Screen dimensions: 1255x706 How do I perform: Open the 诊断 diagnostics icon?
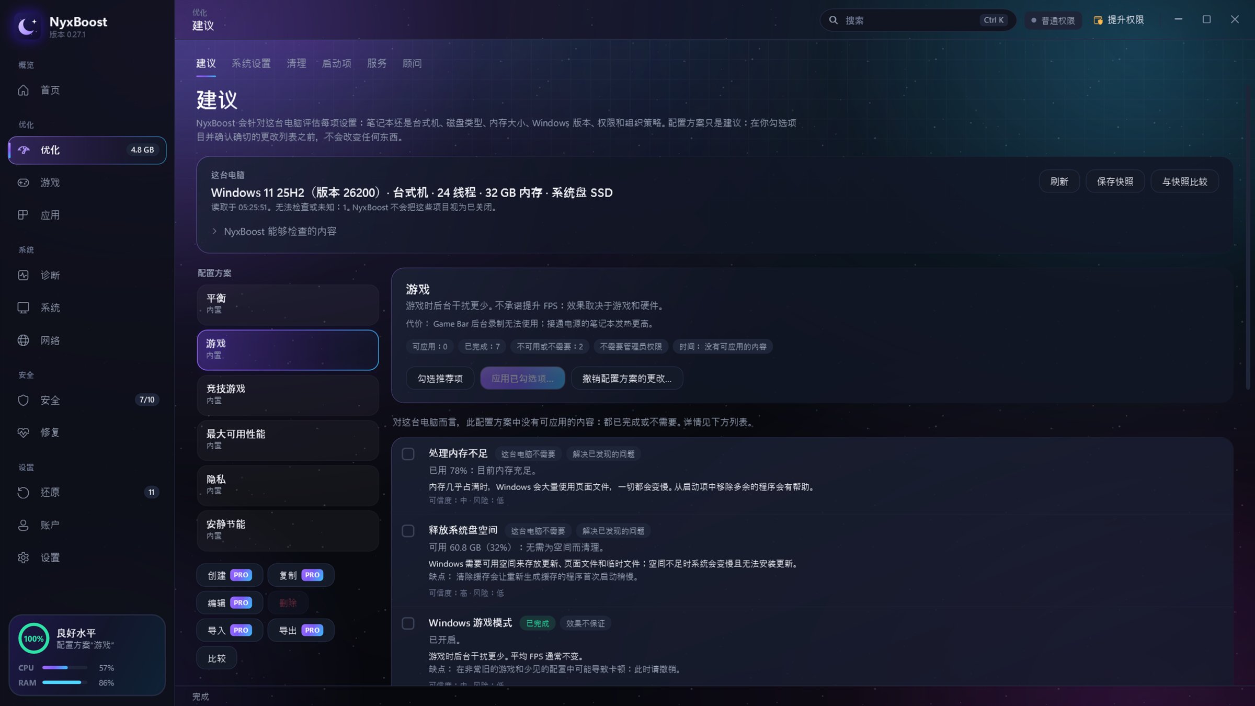pyautogui.click(x=23, y=275)
